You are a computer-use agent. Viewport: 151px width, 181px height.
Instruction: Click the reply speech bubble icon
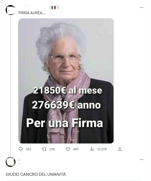click(x=21, y=149)
